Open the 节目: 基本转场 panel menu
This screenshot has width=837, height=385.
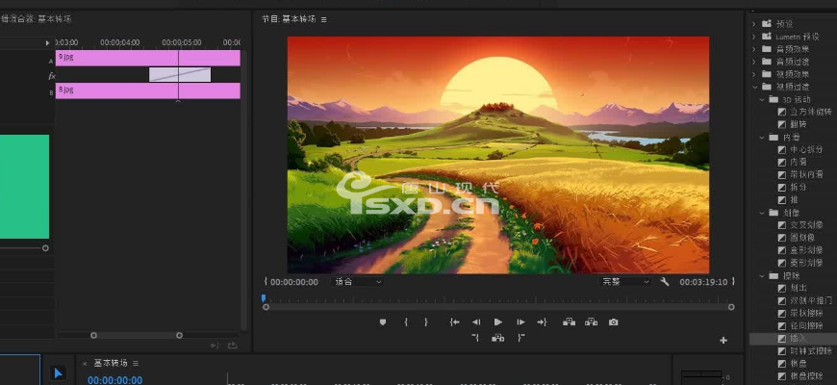(x=324, y=19)
